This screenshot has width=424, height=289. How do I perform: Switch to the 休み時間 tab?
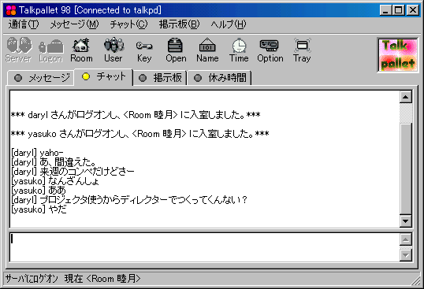pyautogui.click(x=219, y=78)
